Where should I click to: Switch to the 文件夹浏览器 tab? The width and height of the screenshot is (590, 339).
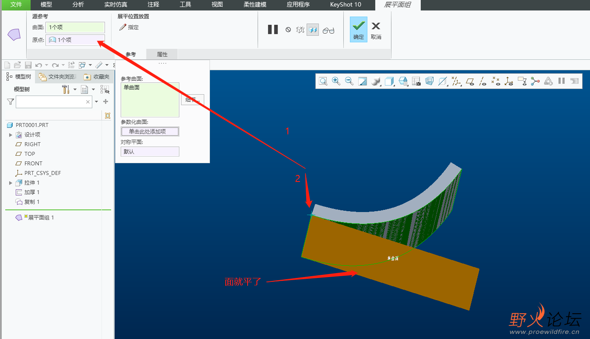click(x=57, y=77)
